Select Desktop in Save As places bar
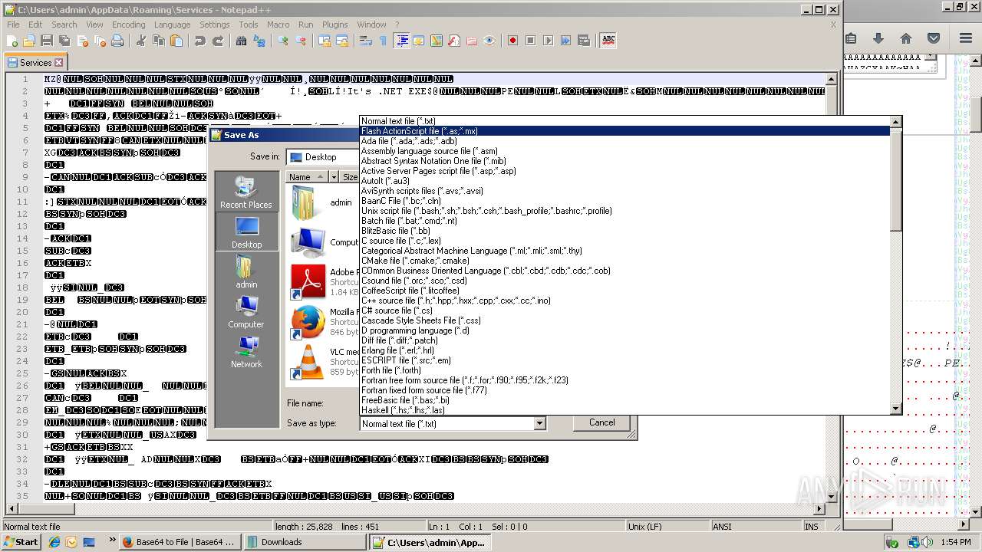The width and height of the screenshot is (982, 552). [x=246, y=232]
